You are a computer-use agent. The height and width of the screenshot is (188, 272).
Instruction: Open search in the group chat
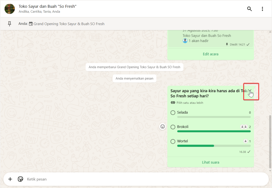tap(249, 9)
